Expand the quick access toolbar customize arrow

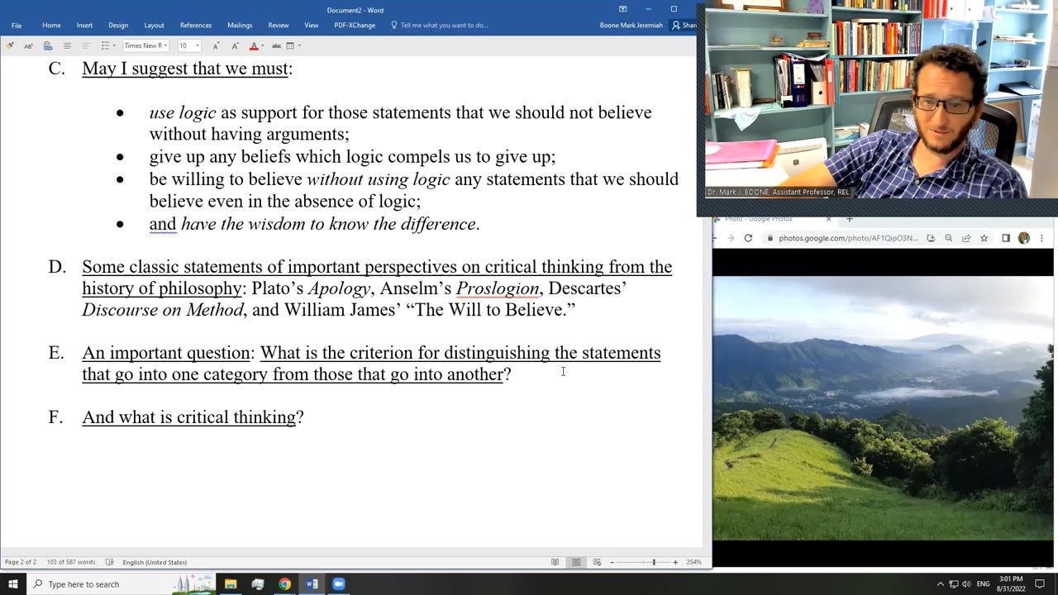pos(299,45)
